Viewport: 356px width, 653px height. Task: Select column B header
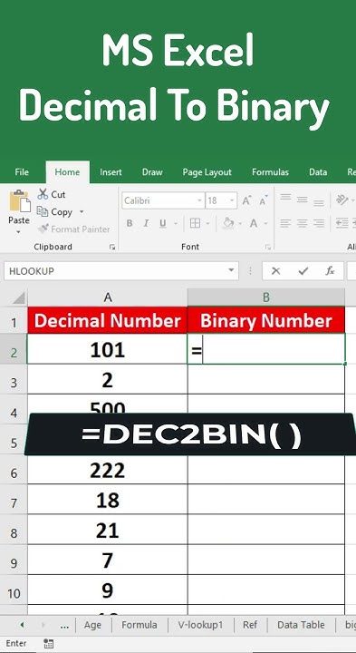265,297
